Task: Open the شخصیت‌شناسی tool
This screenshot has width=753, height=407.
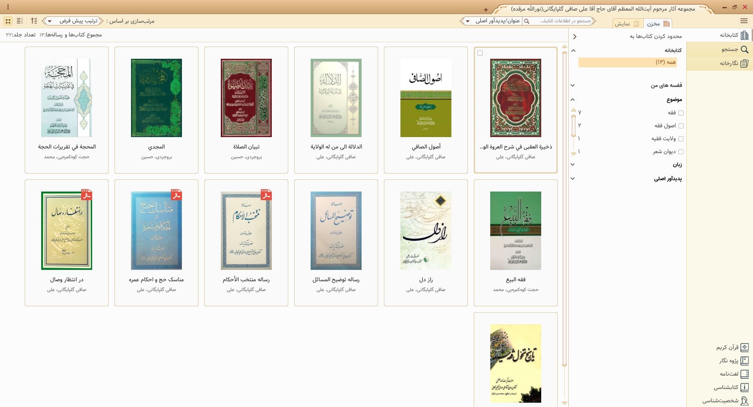Action: pos(726,401)
